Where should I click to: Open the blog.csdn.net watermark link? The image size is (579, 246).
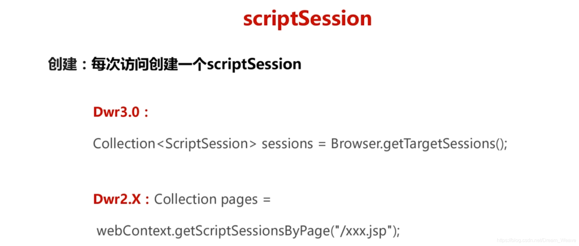tap(536, 240)
